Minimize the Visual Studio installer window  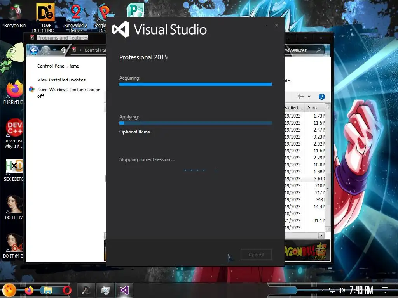(x=266, y=26)
